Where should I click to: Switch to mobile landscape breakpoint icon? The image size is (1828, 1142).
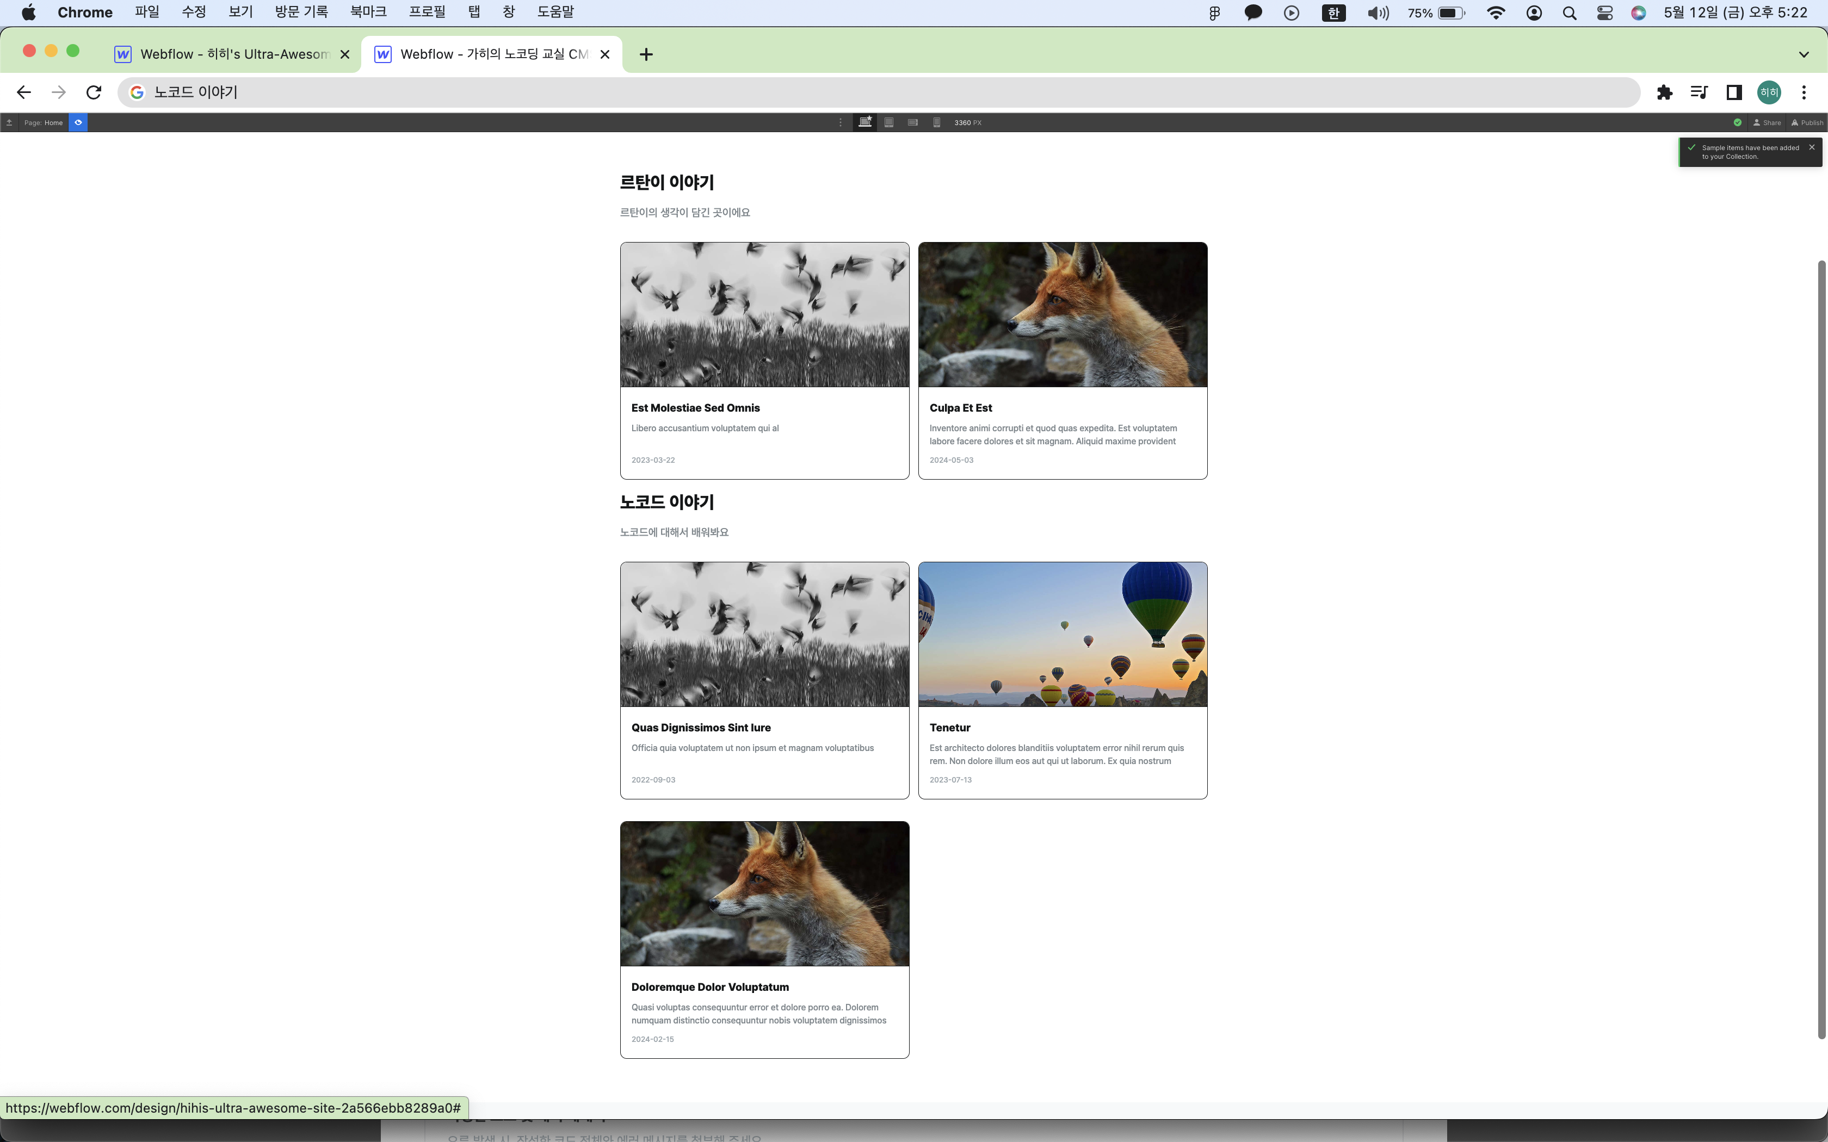(x=912, y=122)
